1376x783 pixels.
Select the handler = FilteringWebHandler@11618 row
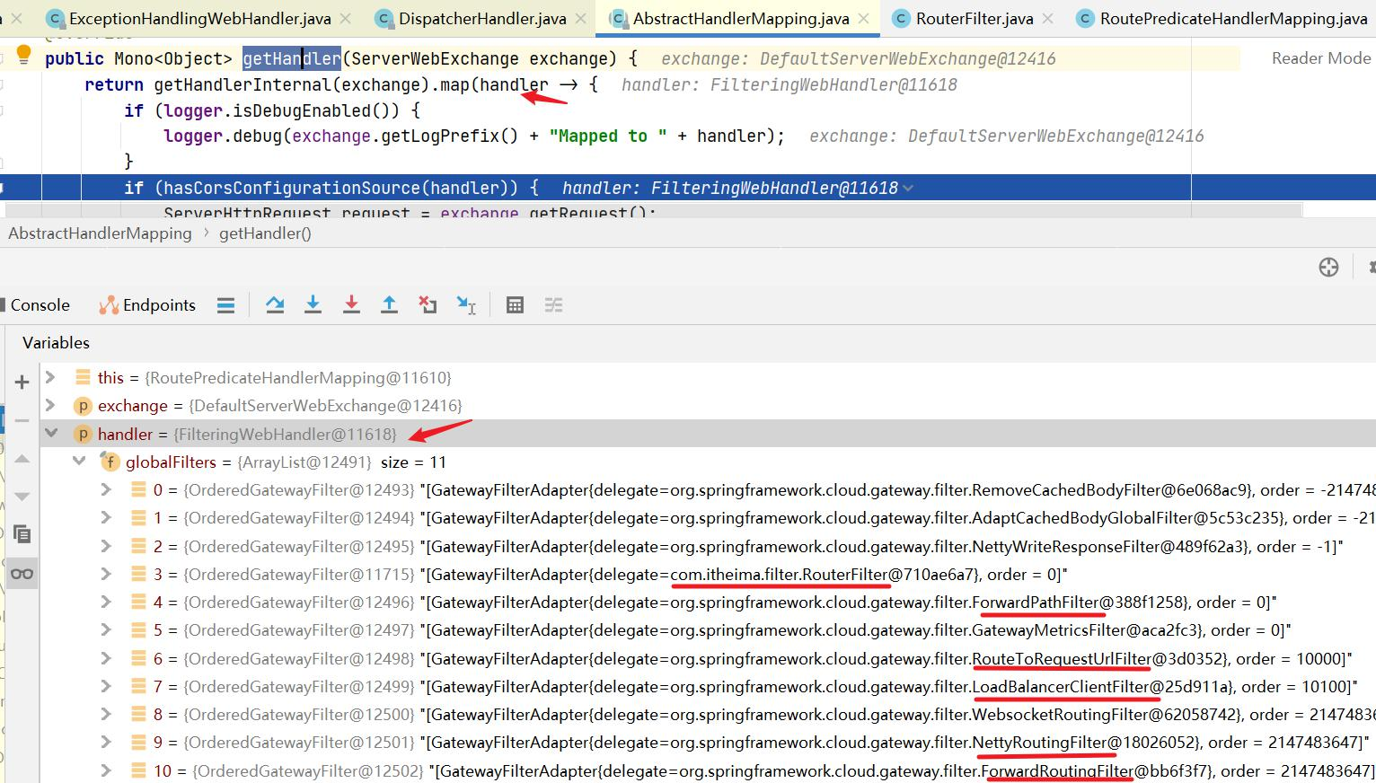click(708, 434)
